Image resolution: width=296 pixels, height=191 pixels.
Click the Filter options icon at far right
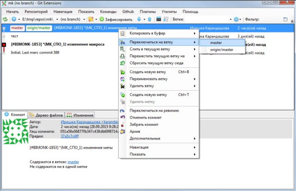click(286, 19)
